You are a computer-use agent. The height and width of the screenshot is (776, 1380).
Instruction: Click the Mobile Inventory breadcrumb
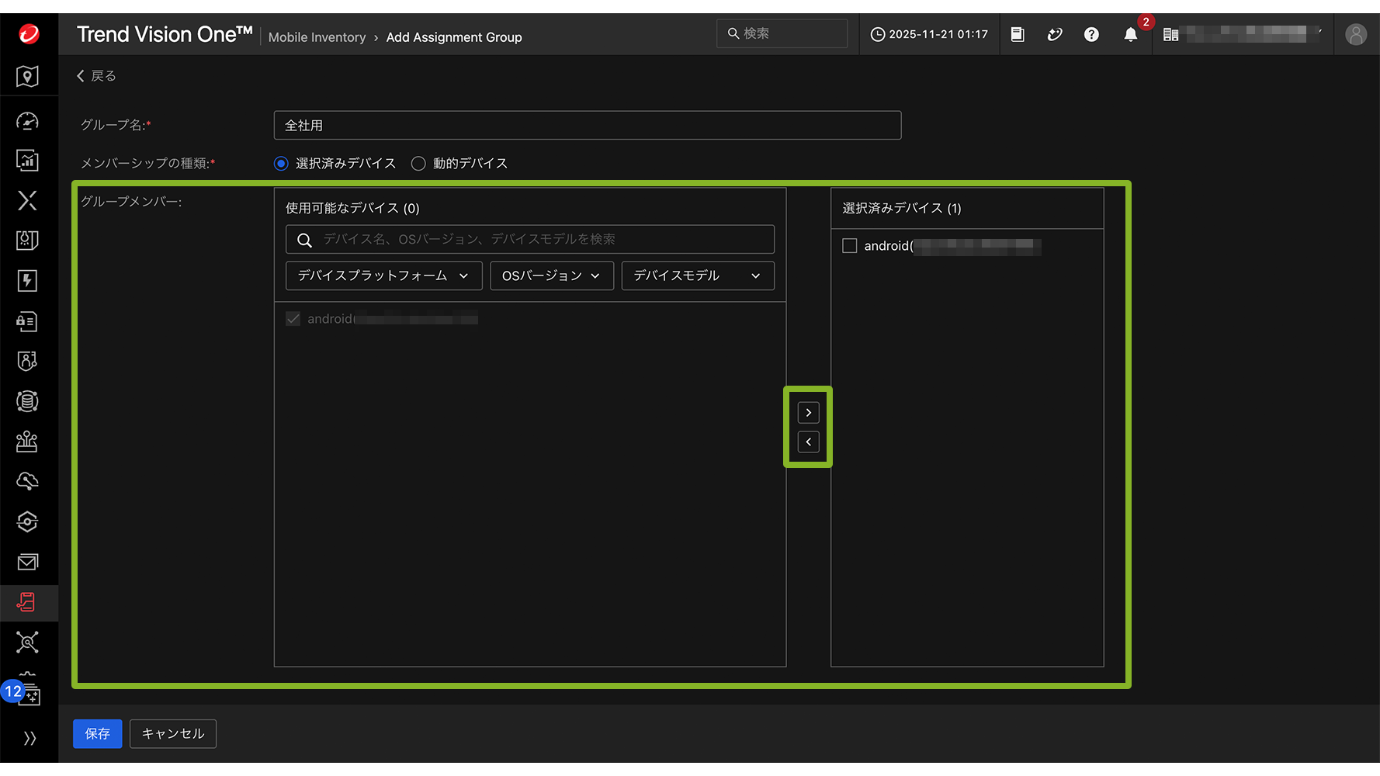[317, 37]
